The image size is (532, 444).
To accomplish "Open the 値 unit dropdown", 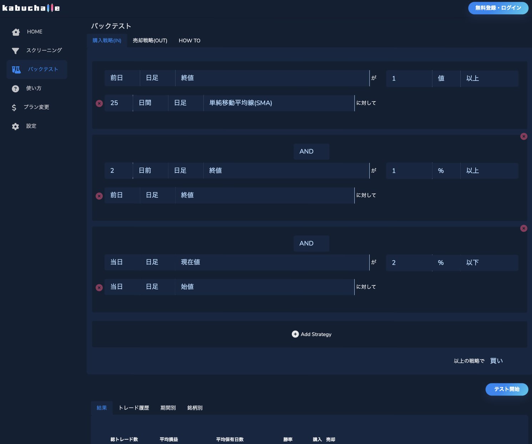I will (446, 78).
